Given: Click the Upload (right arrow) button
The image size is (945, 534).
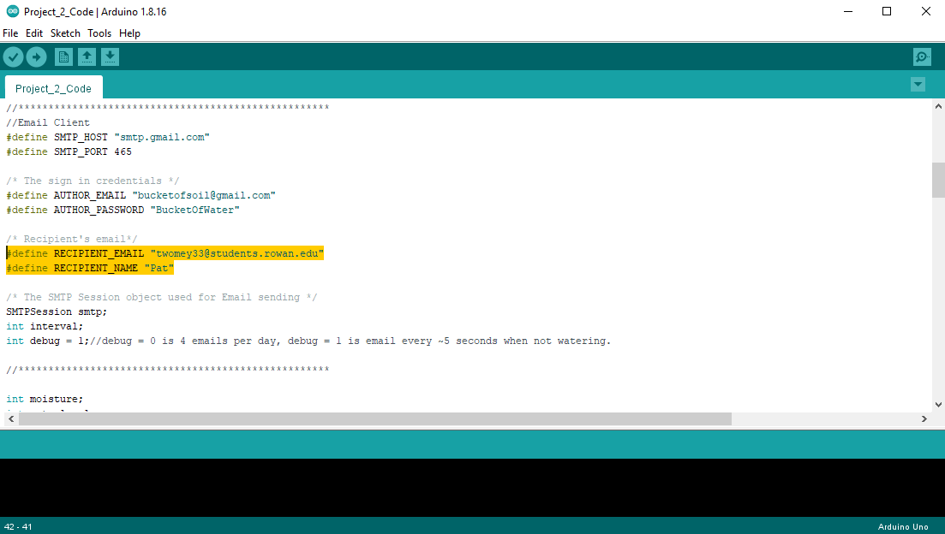Looking at the screenshot, I should (x=36, y=56).
